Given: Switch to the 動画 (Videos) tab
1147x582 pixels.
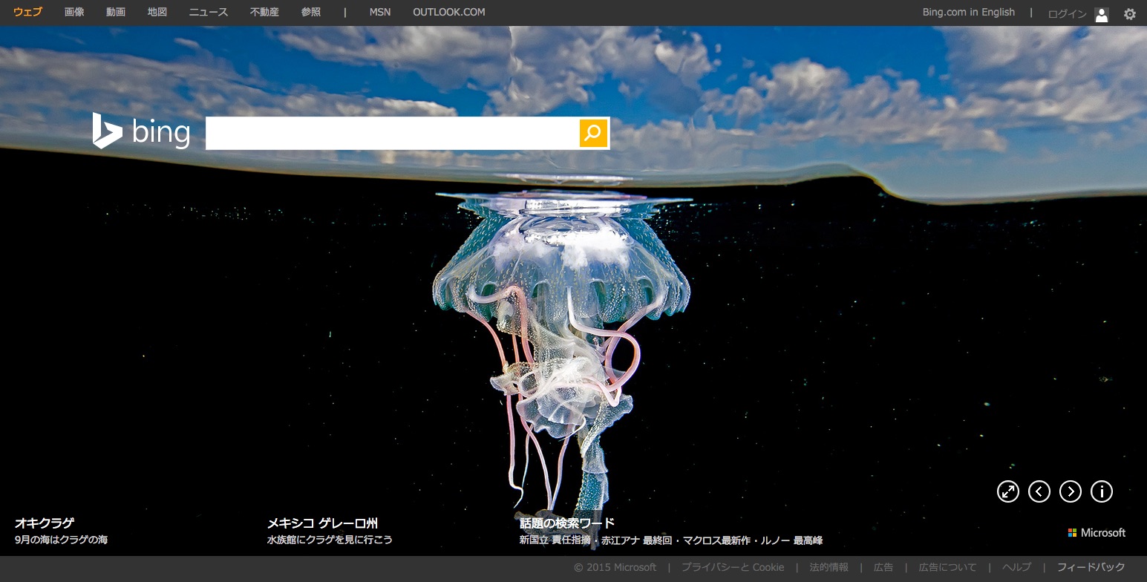Looking at the screenshot, I should tap(116, 12).
